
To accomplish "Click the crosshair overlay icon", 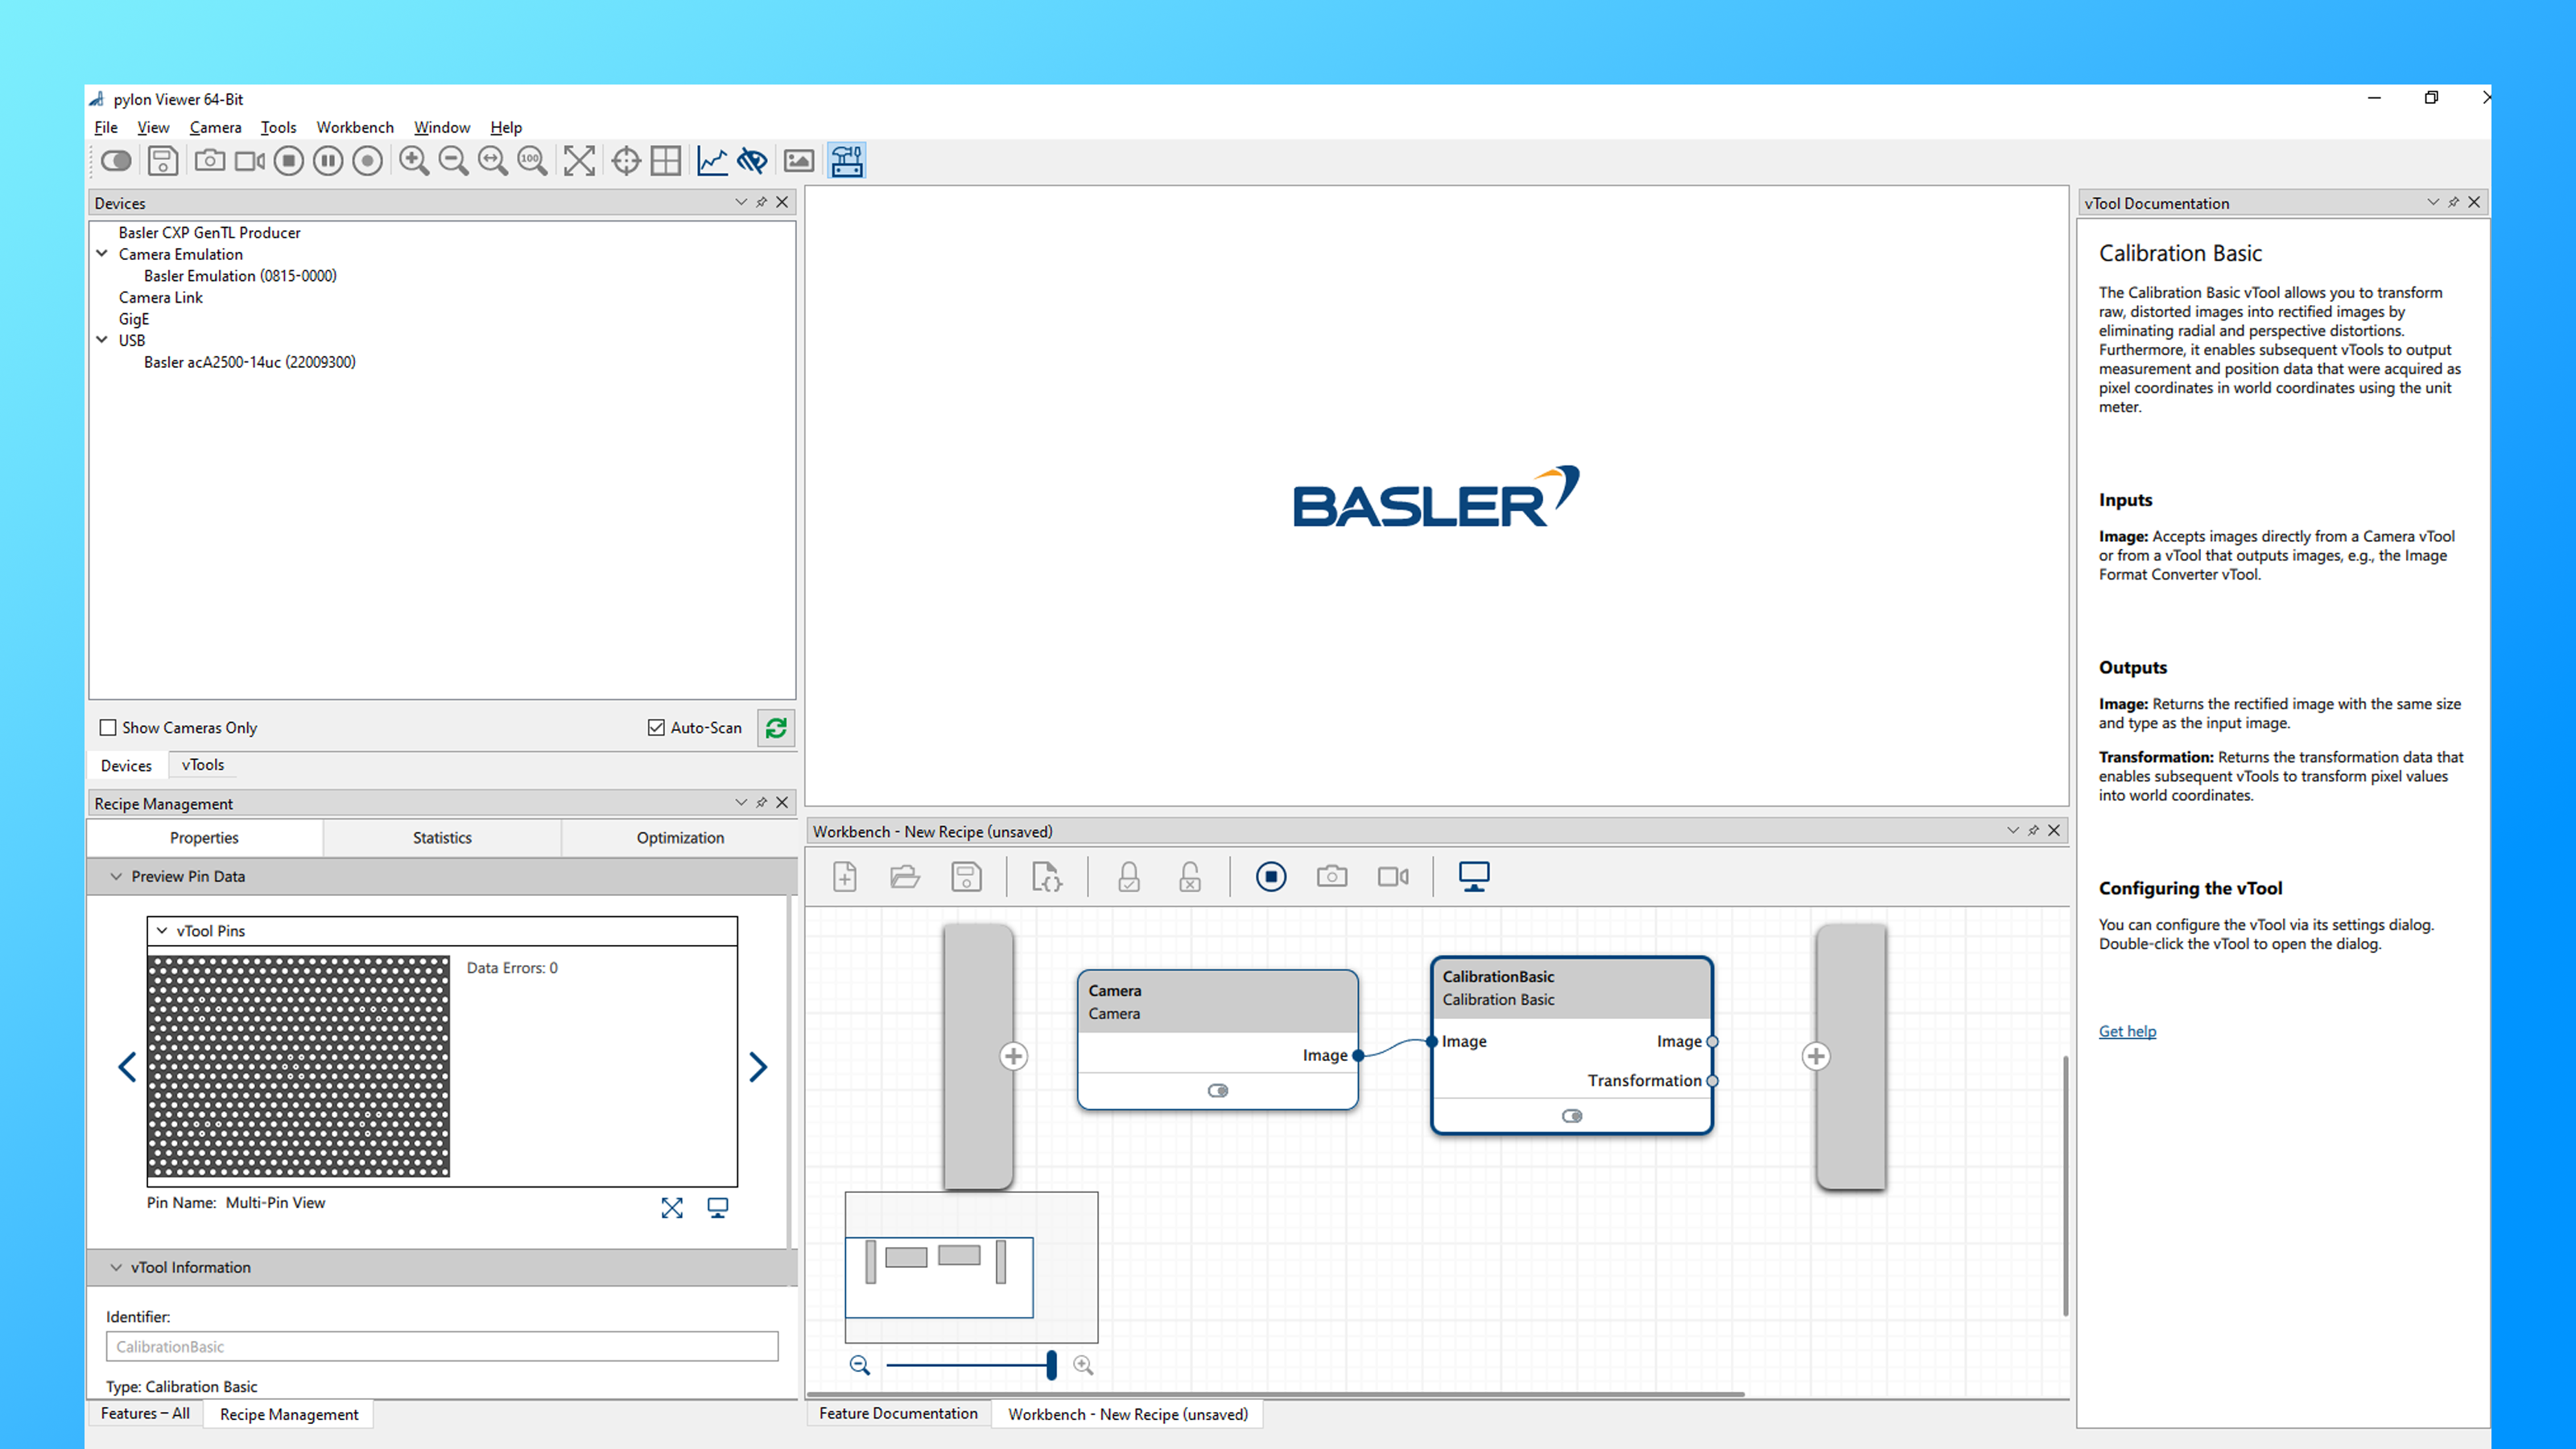I will (626, 160).
